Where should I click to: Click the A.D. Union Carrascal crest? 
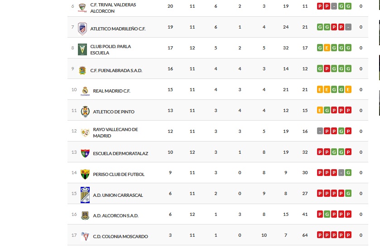click(x=85, y=195)
